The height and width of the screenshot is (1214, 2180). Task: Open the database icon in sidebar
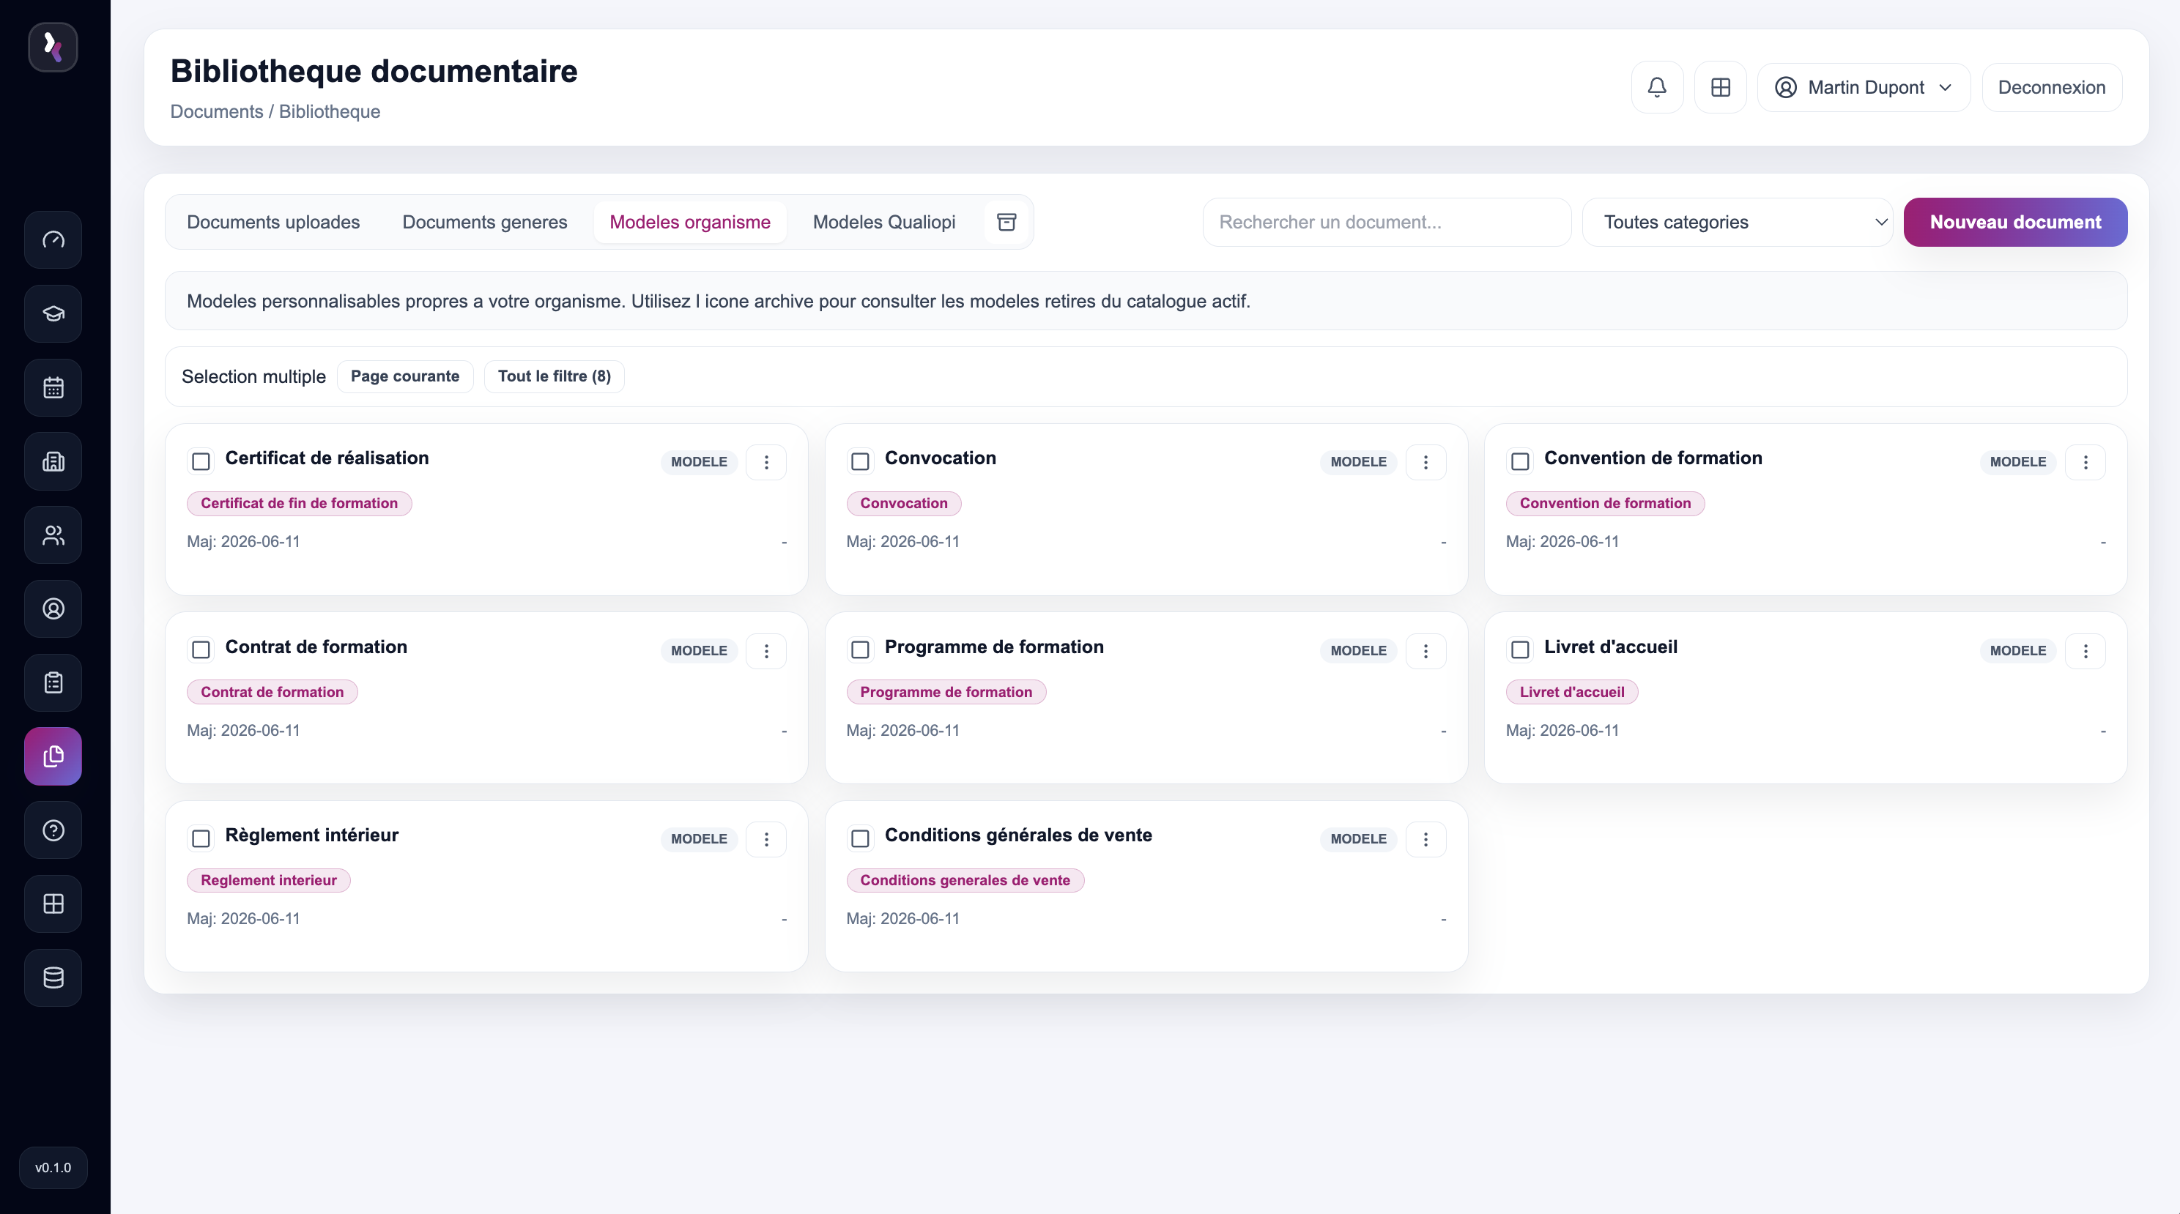[x=53, y=977]
